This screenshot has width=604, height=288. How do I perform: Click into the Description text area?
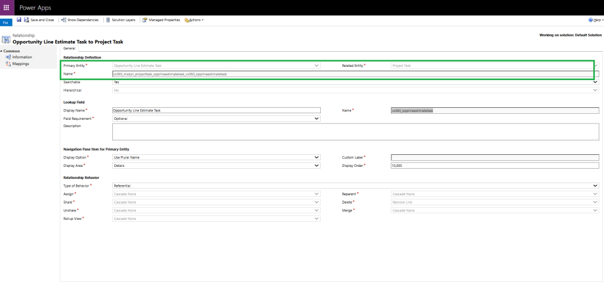click(x=356, y=132)
